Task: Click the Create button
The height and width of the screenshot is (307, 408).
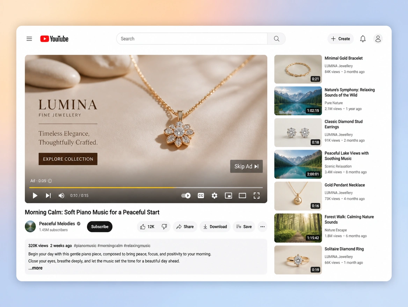Action: (x=340, y=39)
